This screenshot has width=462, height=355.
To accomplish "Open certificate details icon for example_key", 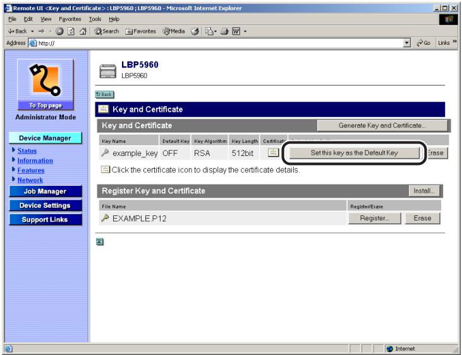I will tap(273, 152).
